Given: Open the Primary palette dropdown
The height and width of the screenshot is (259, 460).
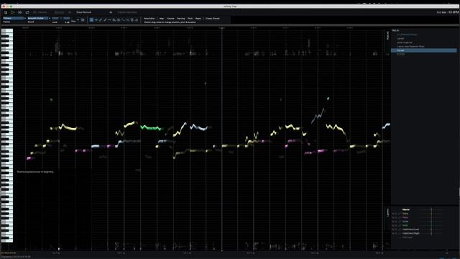Looking at the screenshot, I should click(14, 18).
